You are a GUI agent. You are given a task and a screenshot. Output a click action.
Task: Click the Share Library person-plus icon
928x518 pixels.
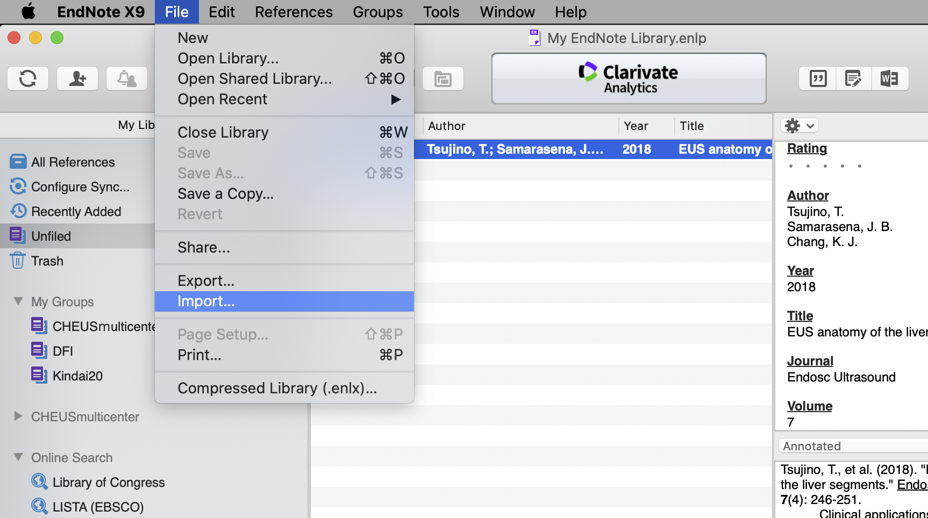pos(77,78)
